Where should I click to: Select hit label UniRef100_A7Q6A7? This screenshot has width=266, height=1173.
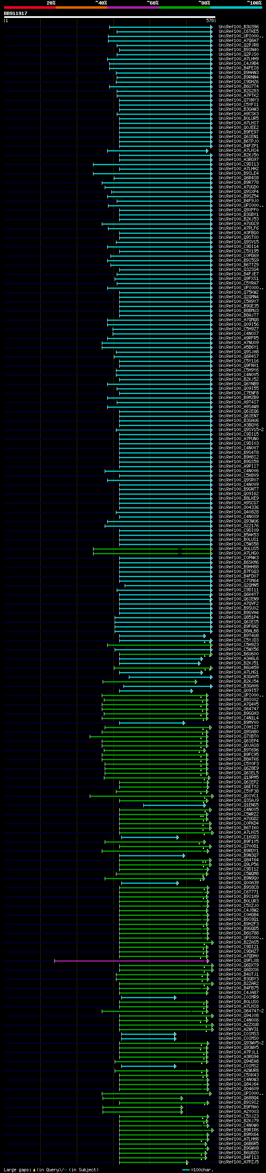point(238,40)
